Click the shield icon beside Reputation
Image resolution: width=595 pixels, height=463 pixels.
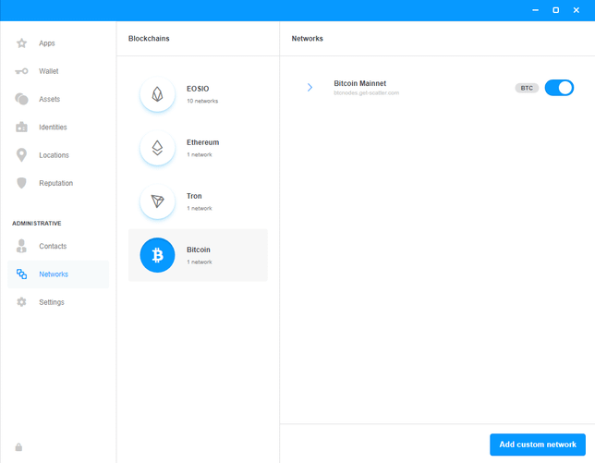[21, 183]
